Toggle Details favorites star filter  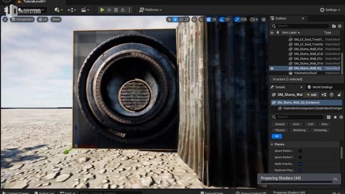335,117
